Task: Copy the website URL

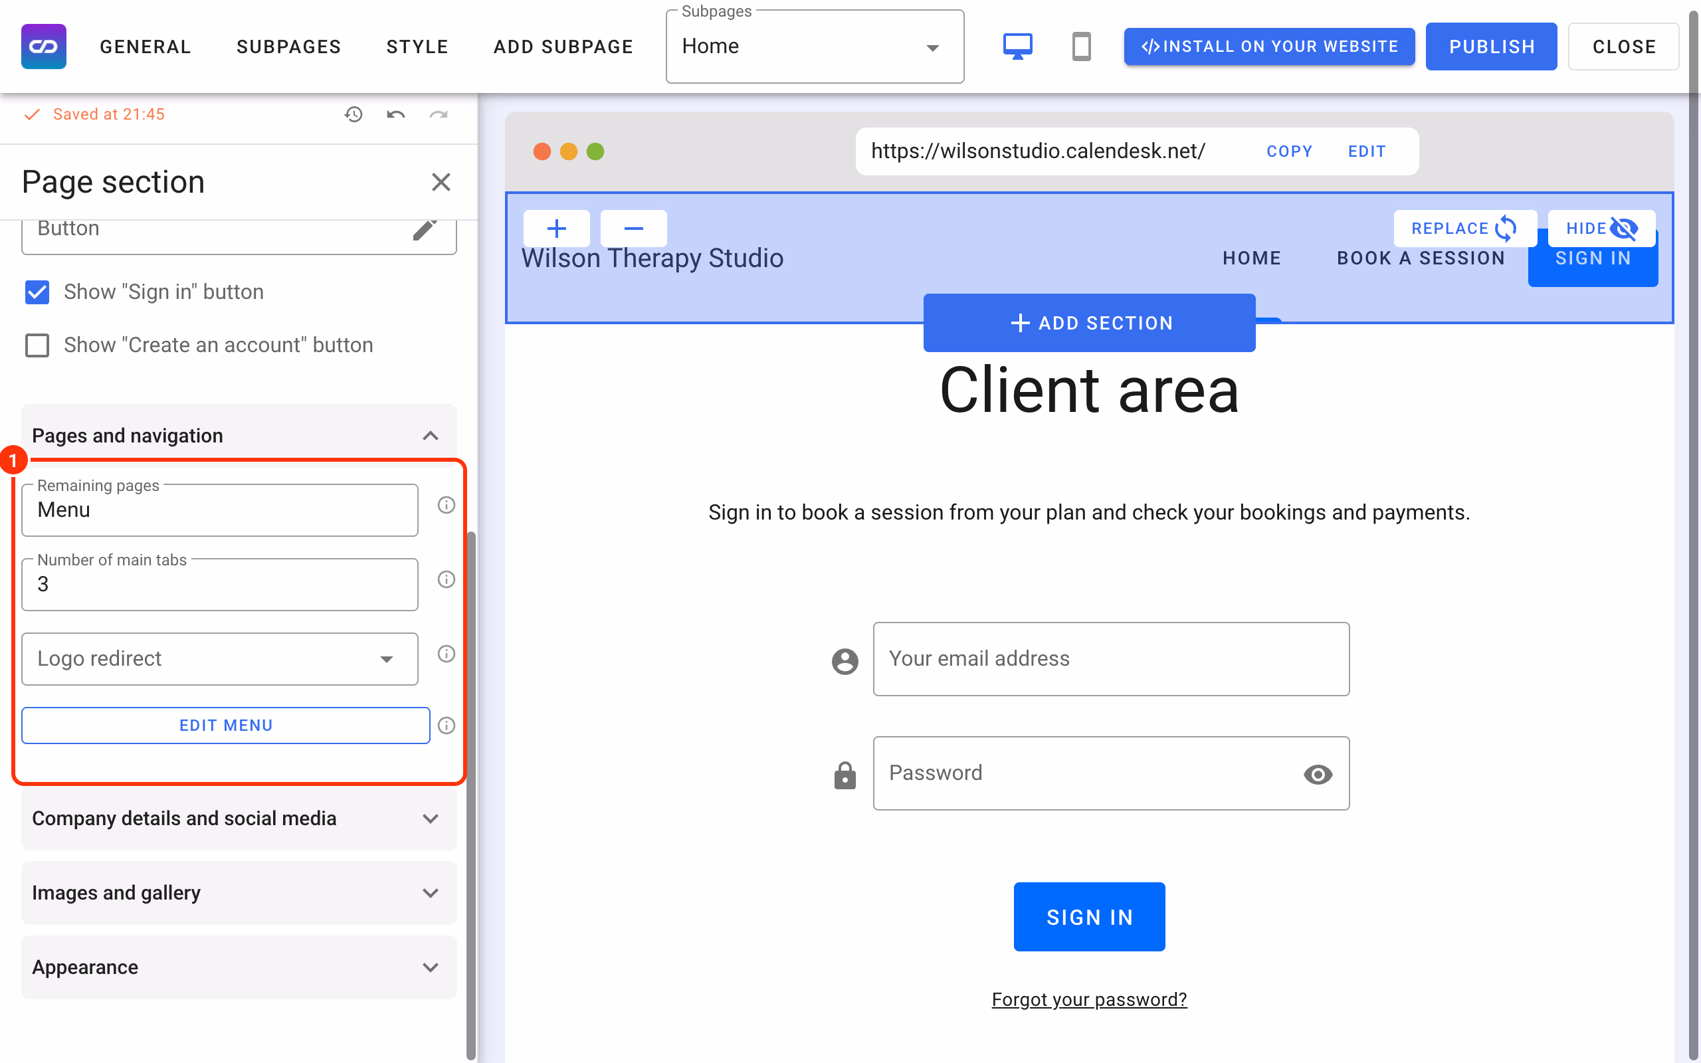Action: [1289, 151]
